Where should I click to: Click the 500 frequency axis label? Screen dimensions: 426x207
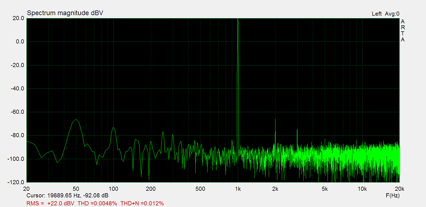(201, 189)
